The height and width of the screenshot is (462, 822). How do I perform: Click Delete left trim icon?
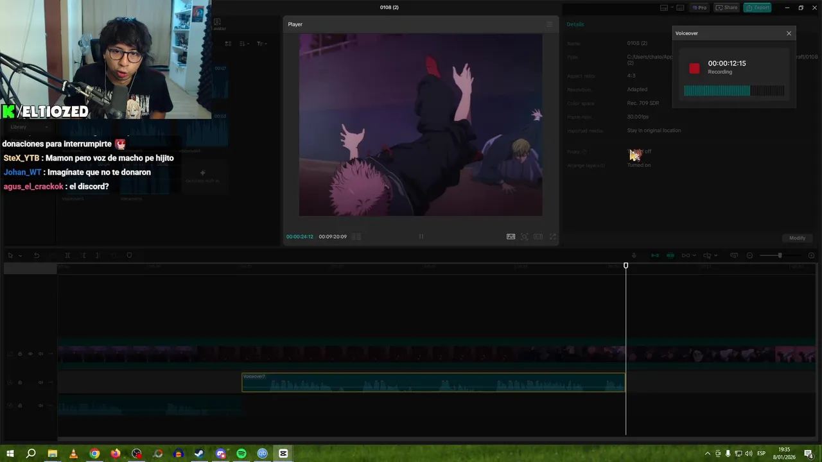point(83,255)
